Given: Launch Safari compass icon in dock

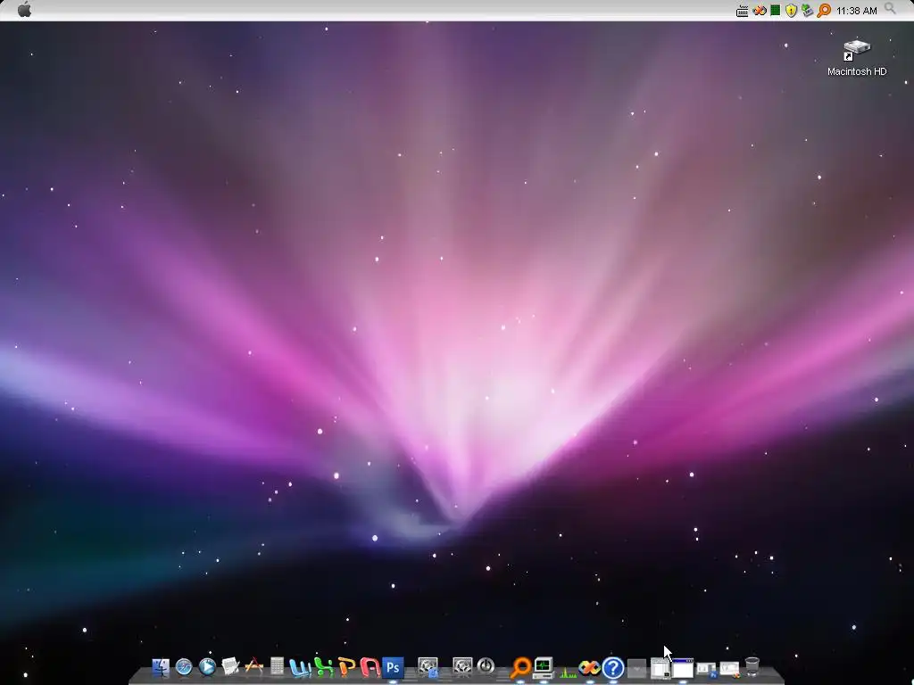Looking at the screenshot, I should click(184, 667).
